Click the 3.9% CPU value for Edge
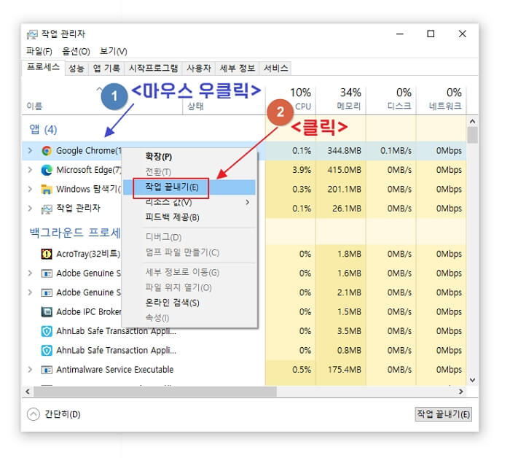 pos(302,170)
